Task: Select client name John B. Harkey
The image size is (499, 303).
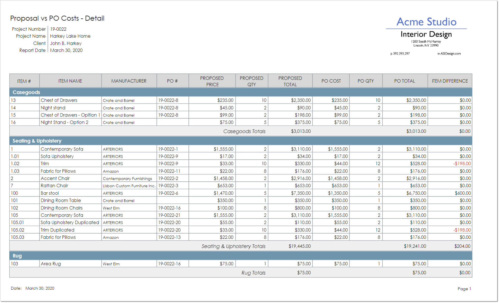Action: (66, 43)
